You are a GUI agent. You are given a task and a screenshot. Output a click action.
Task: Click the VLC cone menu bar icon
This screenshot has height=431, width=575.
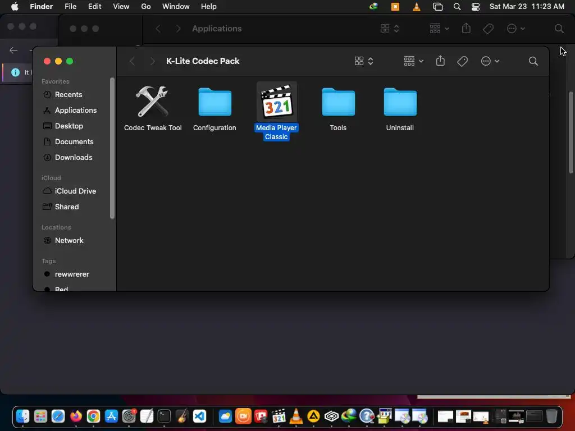[417, 7]
